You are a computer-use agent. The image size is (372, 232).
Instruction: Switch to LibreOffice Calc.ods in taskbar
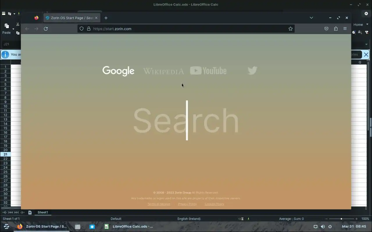[x=128, y=226]
